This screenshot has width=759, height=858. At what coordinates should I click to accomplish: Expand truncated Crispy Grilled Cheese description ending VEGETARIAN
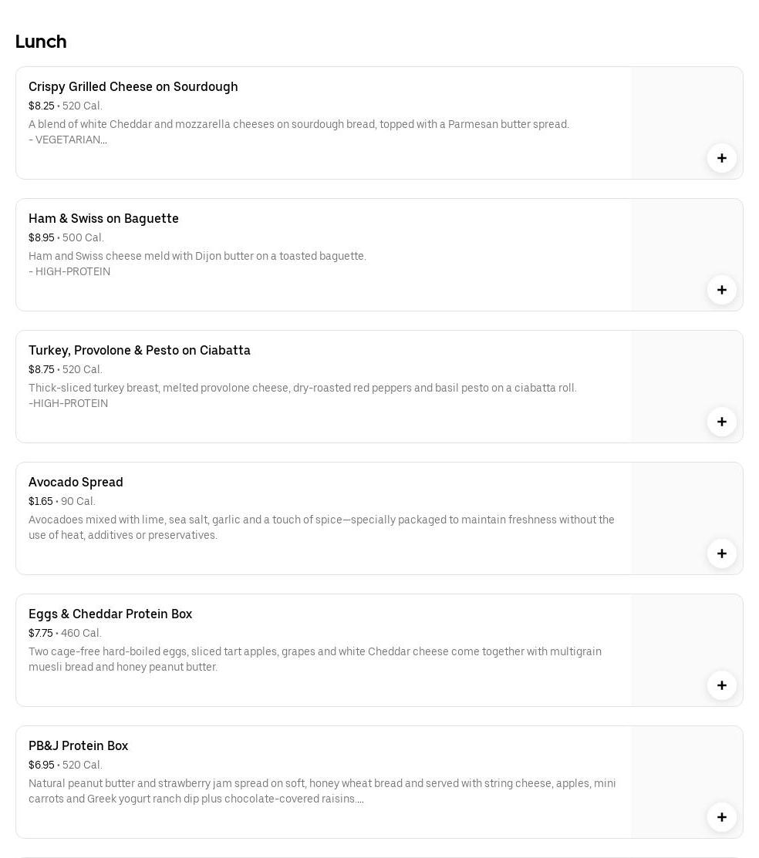tap(104, 140)
